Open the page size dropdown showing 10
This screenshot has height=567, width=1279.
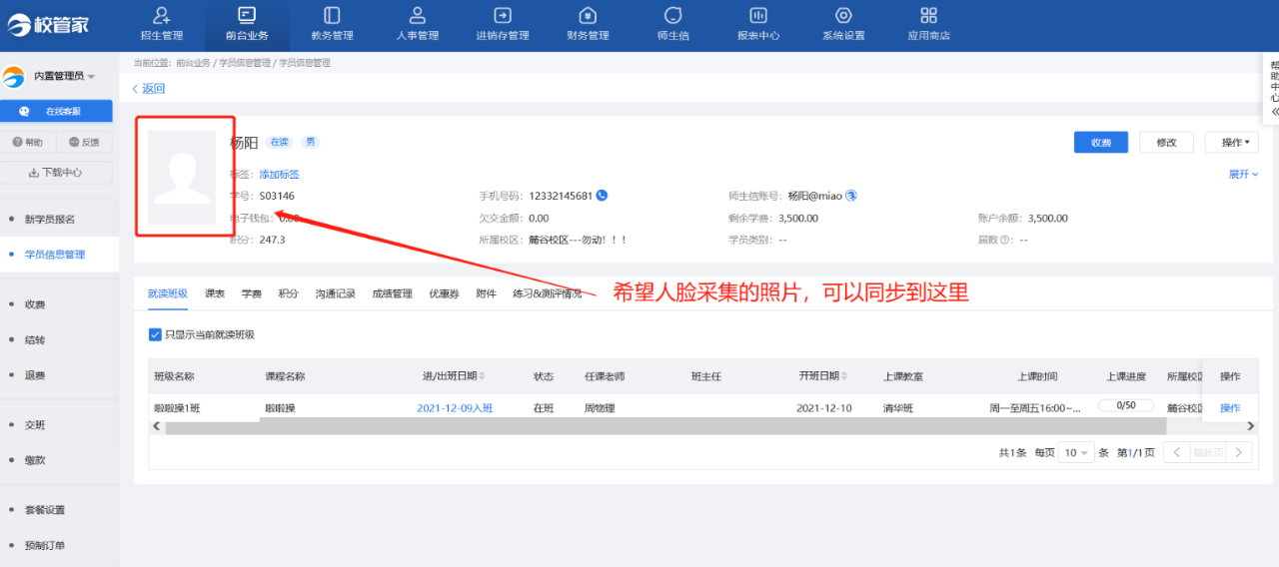click(x=1076, y=452)
